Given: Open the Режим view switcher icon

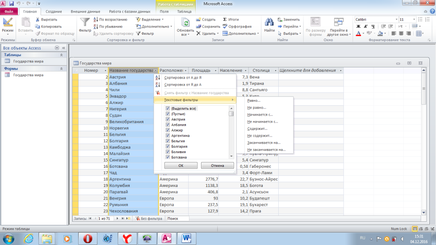Looking at the screenshot, I should tap(8, 22).
